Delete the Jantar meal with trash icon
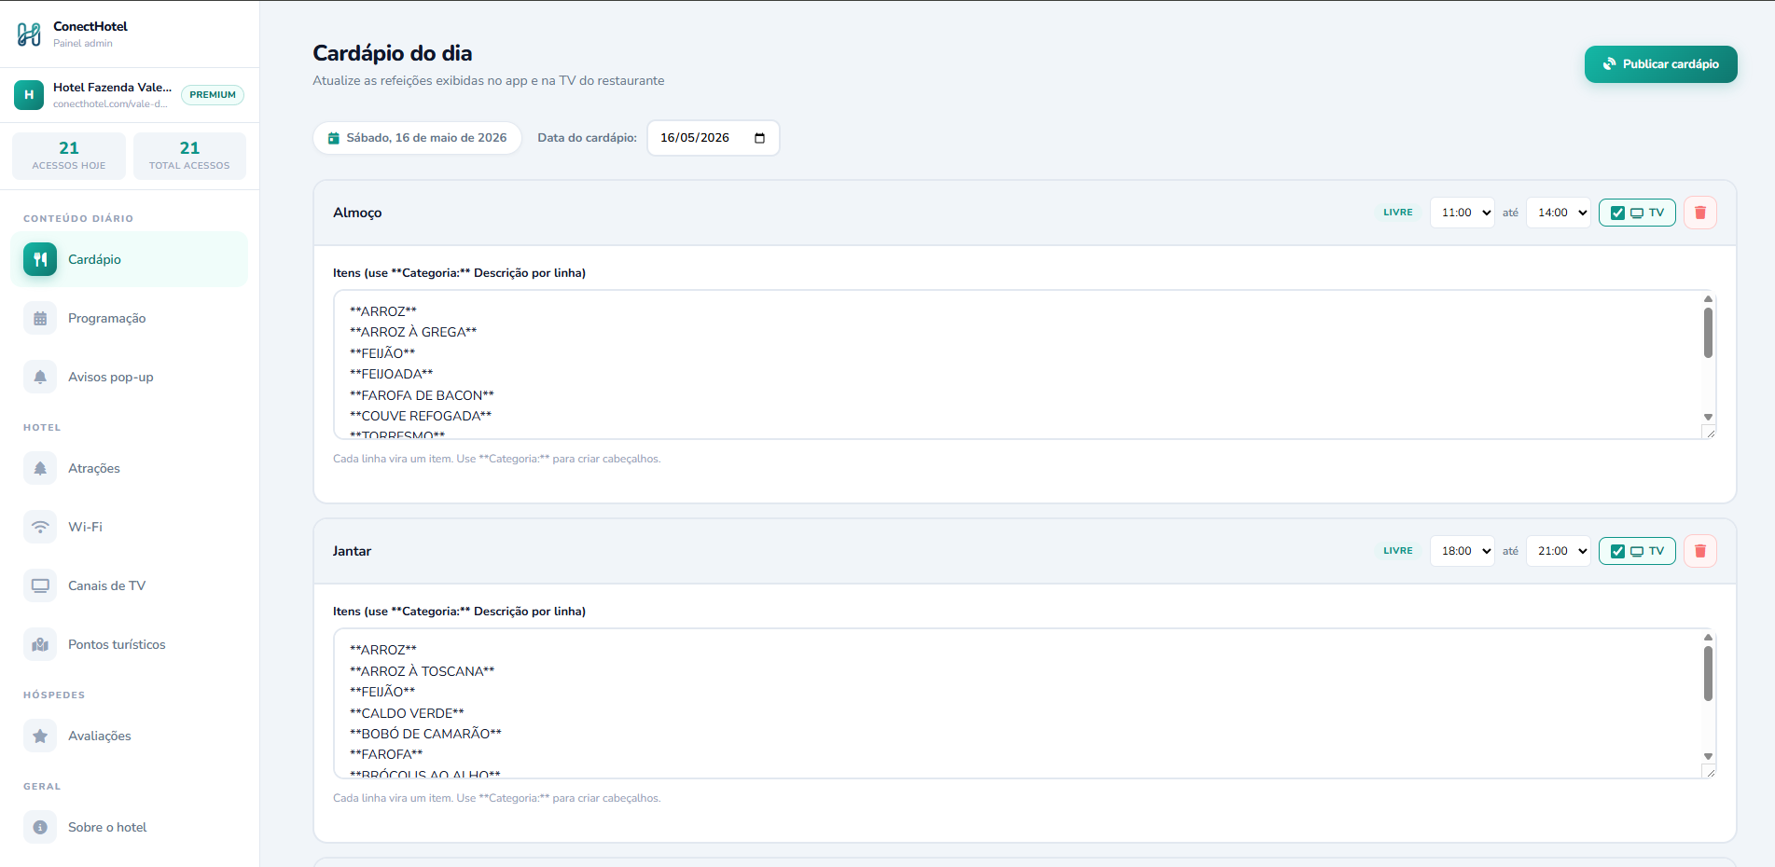The width and height of the screenshot is (1775, 867). (1699, 551)
